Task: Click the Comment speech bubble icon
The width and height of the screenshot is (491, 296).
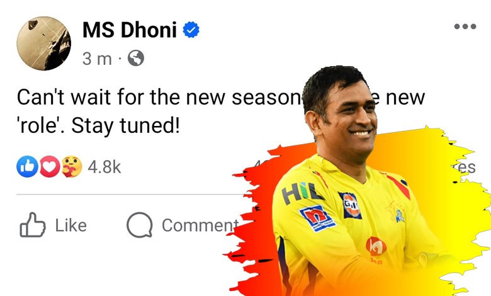Action: [140, 225]
